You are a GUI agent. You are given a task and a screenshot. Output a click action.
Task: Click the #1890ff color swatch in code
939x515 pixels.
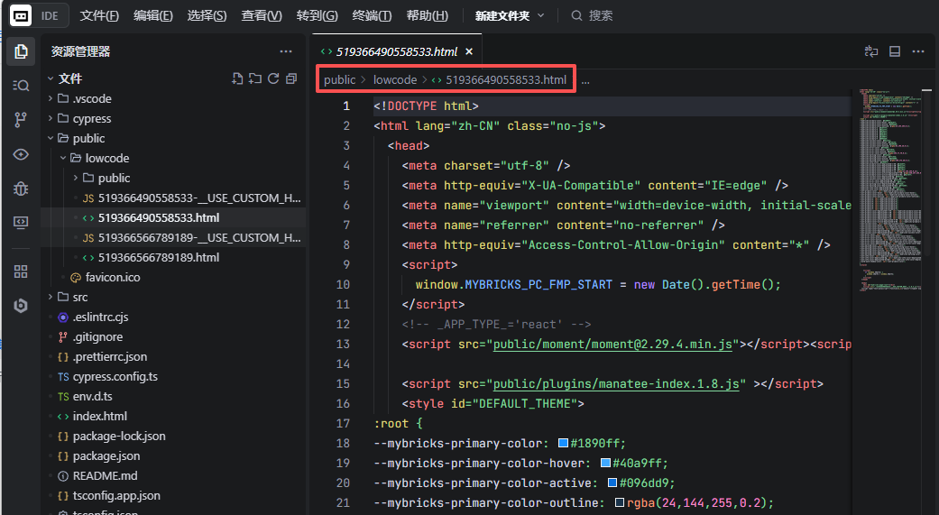pos(563,443)
